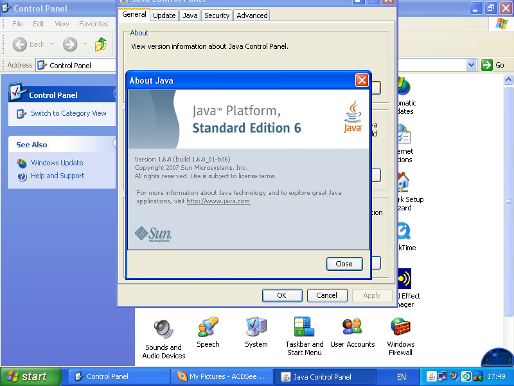Image resolution: width=514 pixels, height=386 pixels.
Task: Switch to the Java tab
Action: click(x=190, y=15)
